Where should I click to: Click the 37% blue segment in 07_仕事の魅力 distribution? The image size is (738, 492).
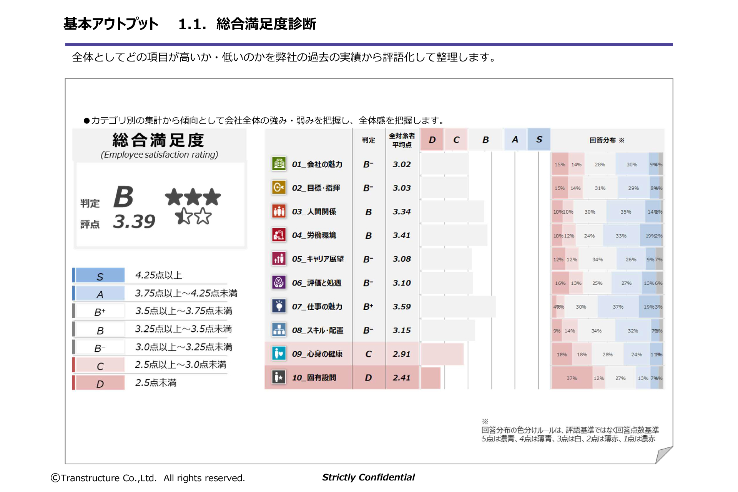pos(618,307)
